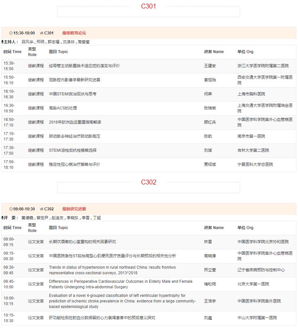
Task: Click organization 辽宁省疾病预防与控制中心
Action: 261,270
